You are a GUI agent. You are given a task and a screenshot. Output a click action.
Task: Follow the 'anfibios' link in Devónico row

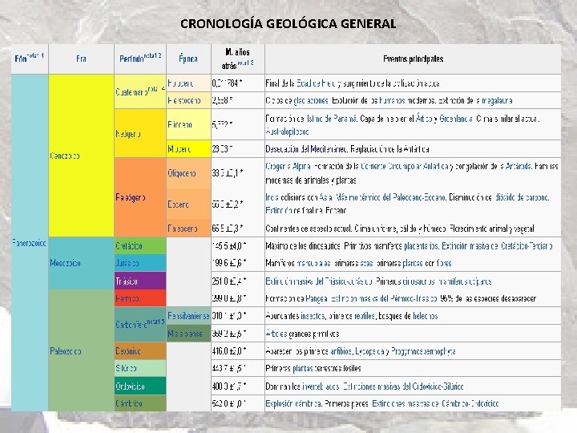click(341, 351)
